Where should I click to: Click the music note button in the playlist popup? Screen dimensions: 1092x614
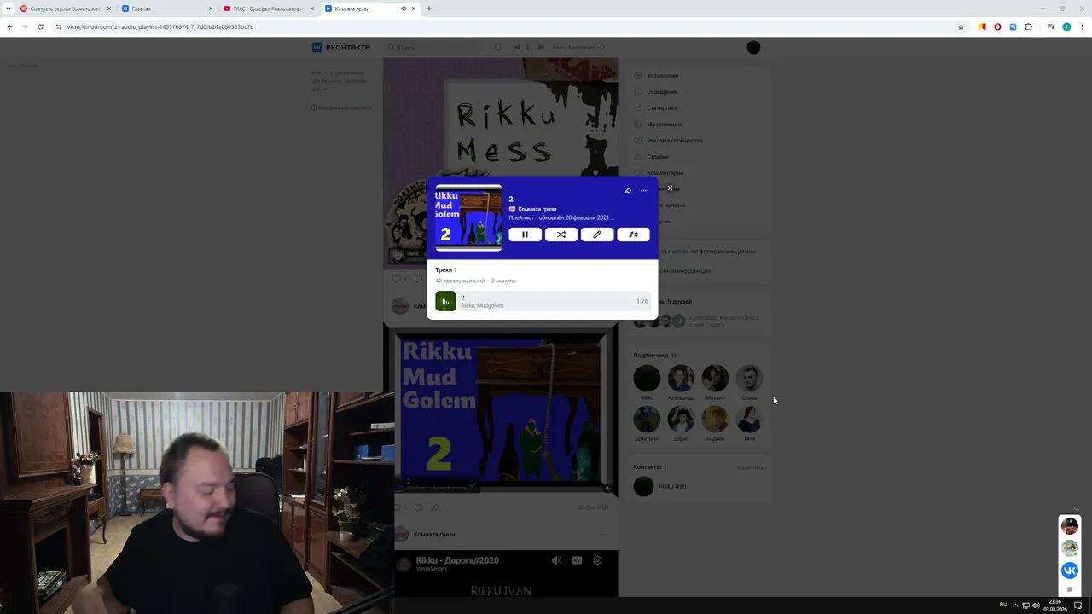[633, 235]
